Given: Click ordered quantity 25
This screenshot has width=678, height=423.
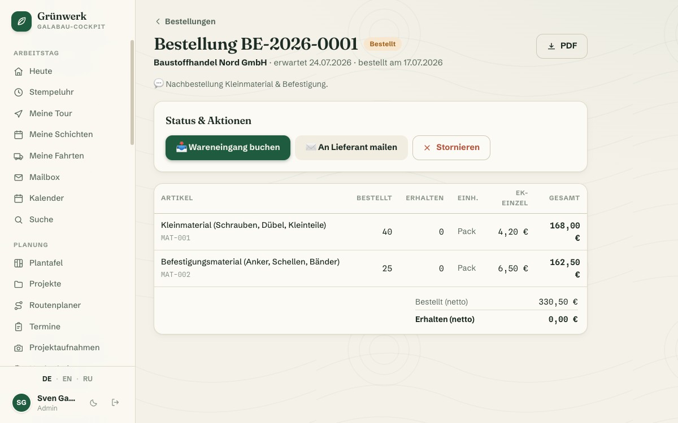Looking at the screenshot, I should click(x=387, y=268).
